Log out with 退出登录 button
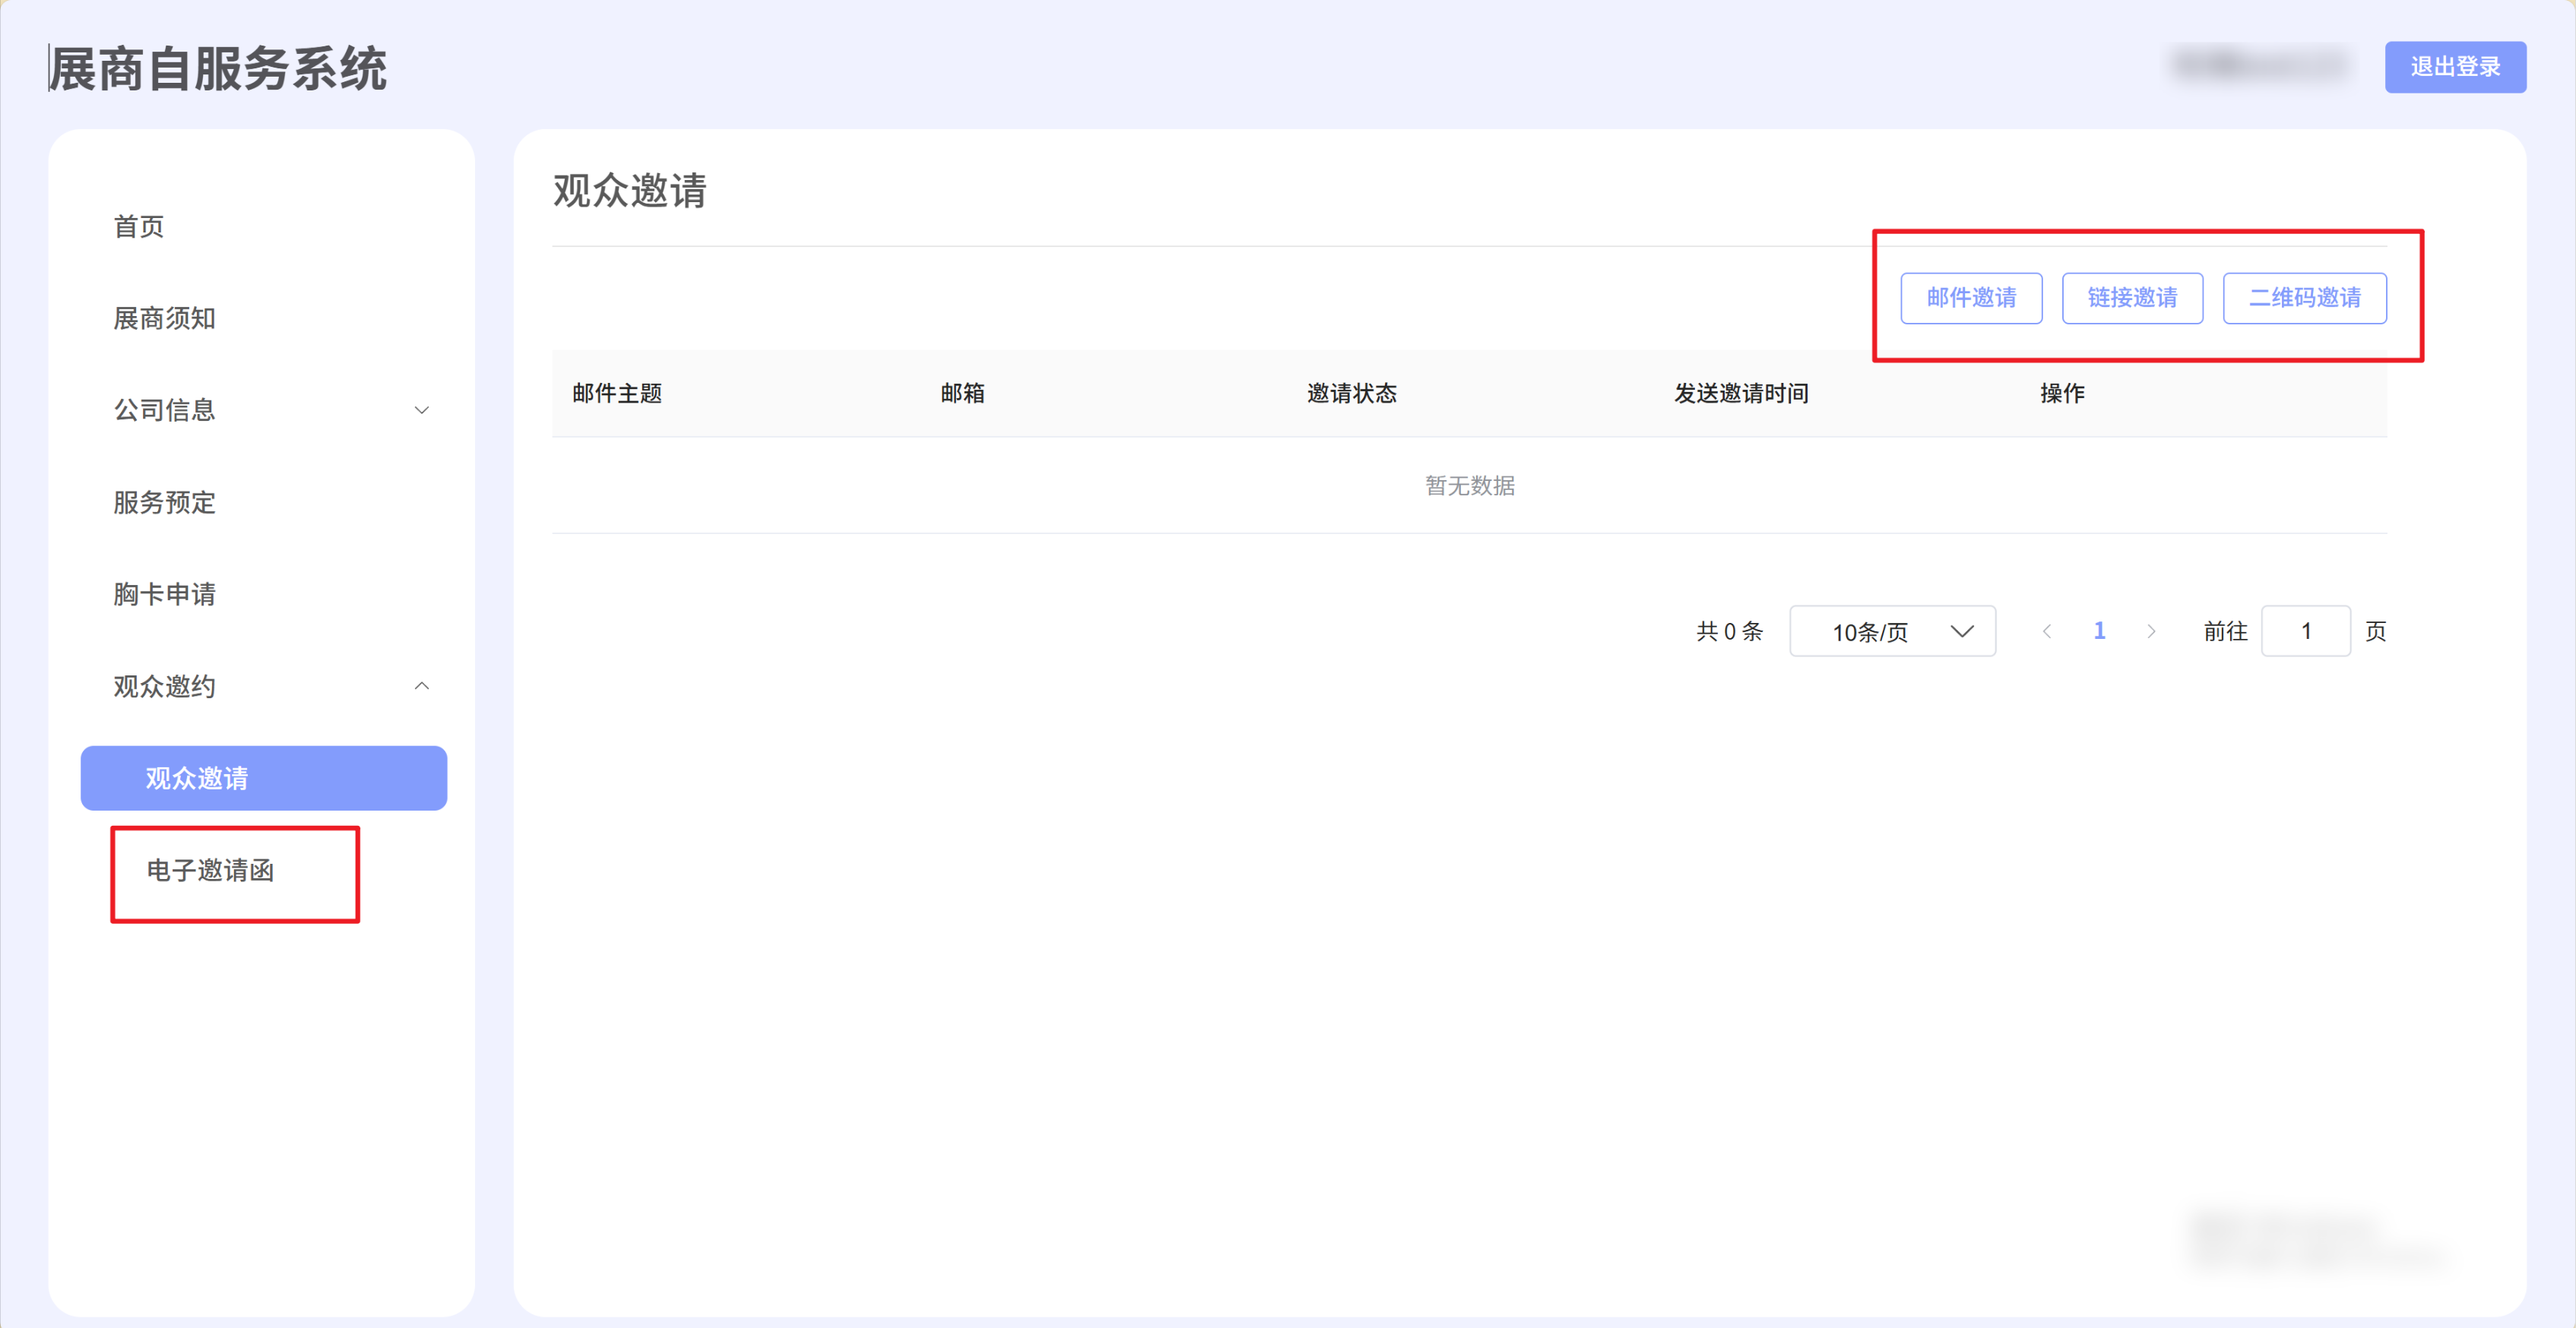This screenshot has height=1328, width=2576. click(x=2454, y=67)
